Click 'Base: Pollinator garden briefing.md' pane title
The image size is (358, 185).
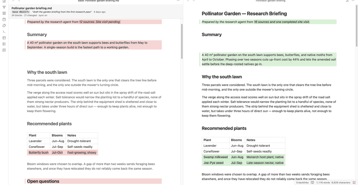click(x=98, y=1)
